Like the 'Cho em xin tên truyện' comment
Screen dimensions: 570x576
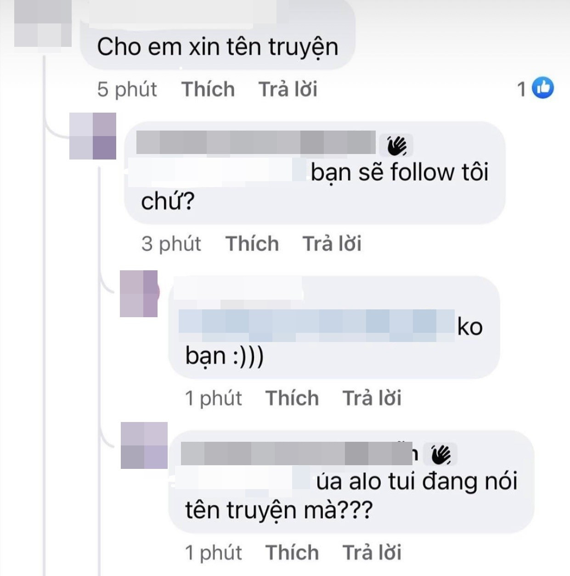click(x=208, y=89)
